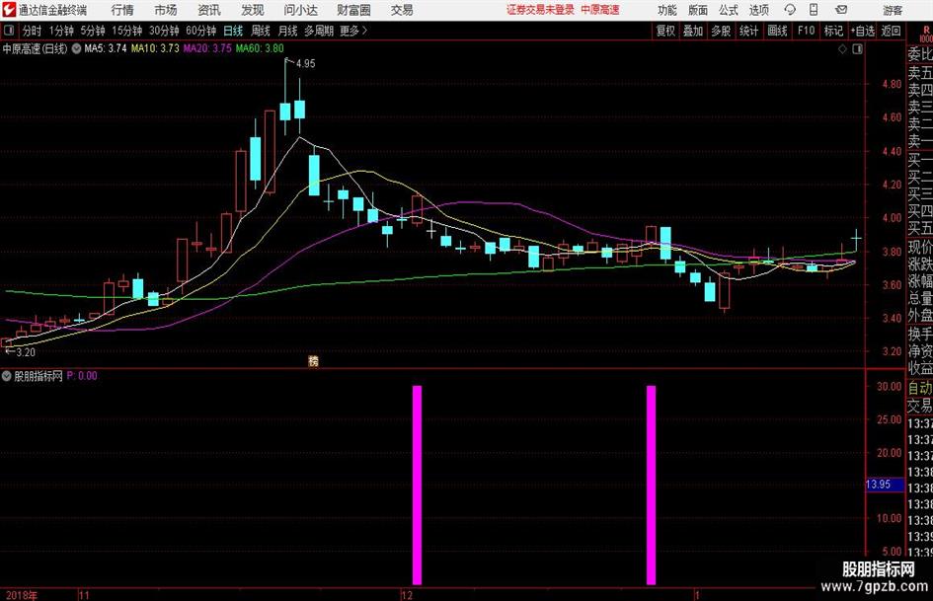Image resolution: width=933 pixels, height=601 pixels.
Task: Open the 问小达 menu
Action: 300,10
